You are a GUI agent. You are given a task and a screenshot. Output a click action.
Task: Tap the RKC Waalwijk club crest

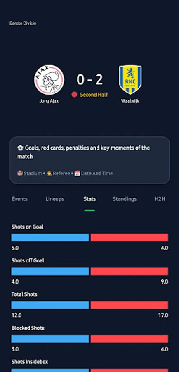point(130,80)
